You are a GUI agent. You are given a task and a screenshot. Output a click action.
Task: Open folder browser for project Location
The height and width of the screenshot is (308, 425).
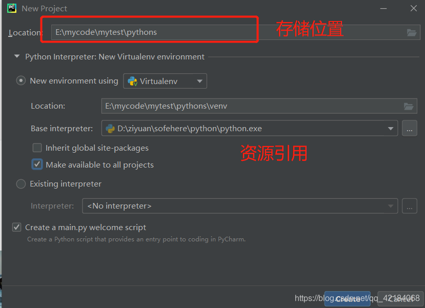(412, 32)
